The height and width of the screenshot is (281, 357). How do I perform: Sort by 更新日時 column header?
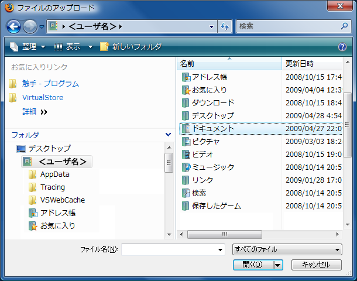[x=312, y=64]
